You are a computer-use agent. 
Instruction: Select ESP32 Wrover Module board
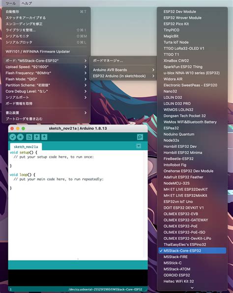(192, 18)
